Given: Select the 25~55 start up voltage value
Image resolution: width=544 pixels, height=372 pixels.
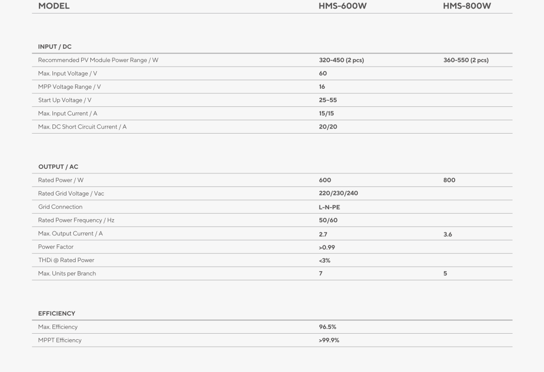Looking at the screenshot, I should (x=328, y=100).
